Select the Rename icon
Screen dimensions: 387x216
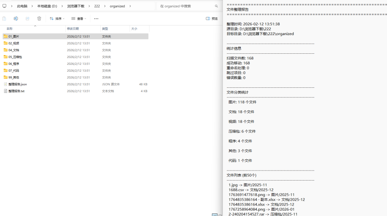tap(16, 18)
